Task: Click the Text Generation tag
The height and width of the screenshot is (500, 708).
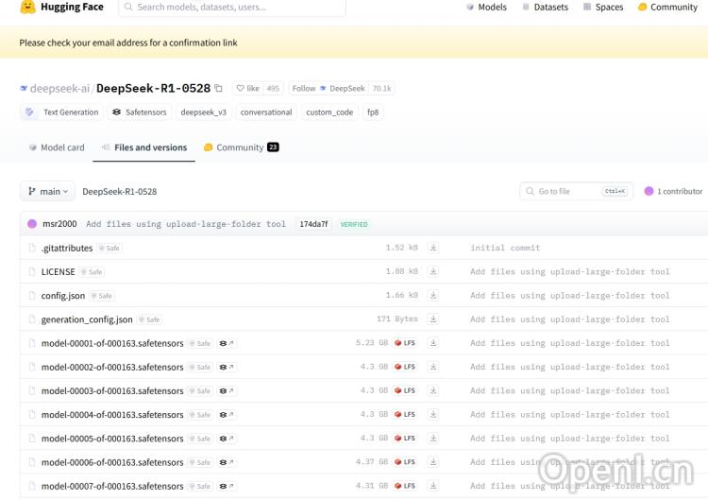Action: (62, 112)
